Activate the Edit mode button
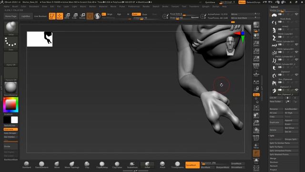The height and width of the screenshot is (172, 305). pyautogui.click(x=52, y=16)
